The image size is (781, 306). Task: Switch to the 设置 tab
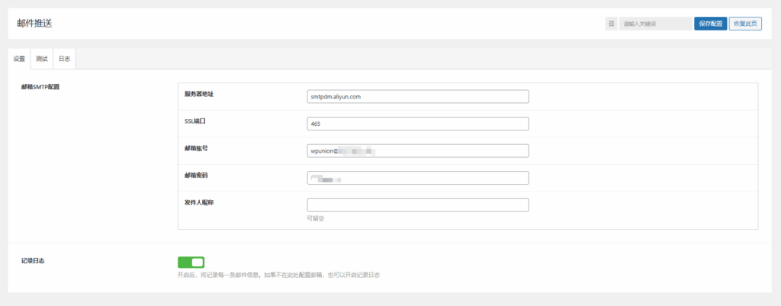(20, 59)
